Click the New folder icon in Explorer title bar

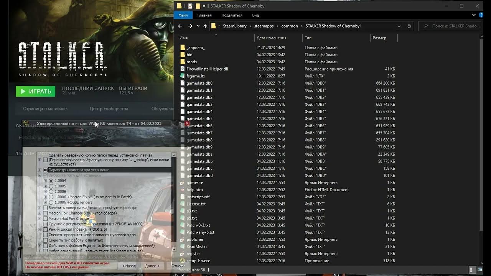click(198, 6)
